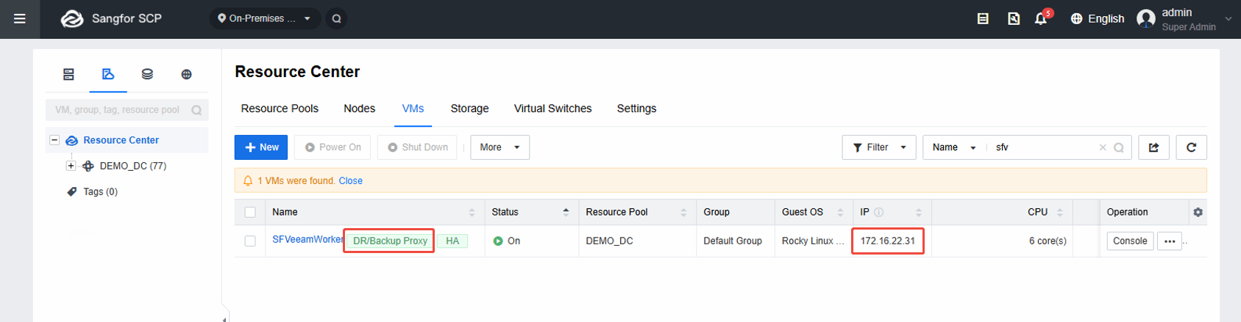Toggle the select-all checkbox in header
This screenshot has height=322, width=1241.
250,212
